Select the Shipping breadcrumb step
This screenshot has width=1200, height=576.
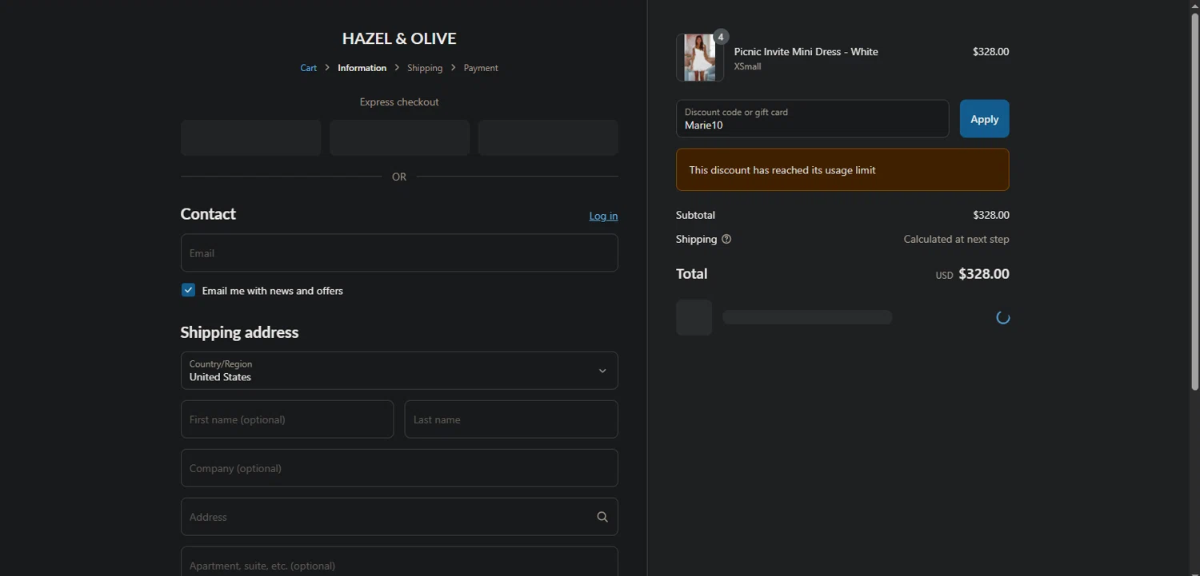point(425,68)
